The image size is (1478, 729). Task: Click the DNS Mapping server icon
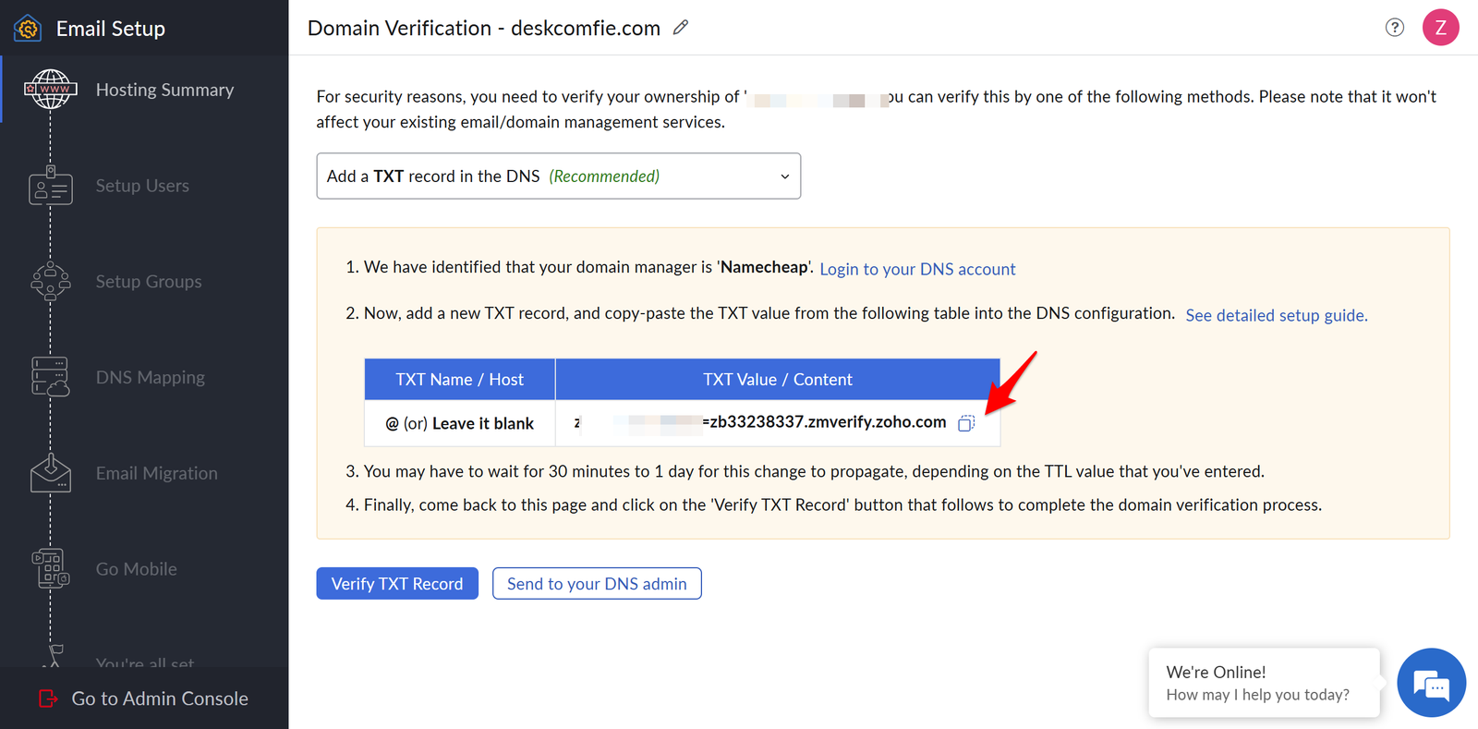click(50, 377)
